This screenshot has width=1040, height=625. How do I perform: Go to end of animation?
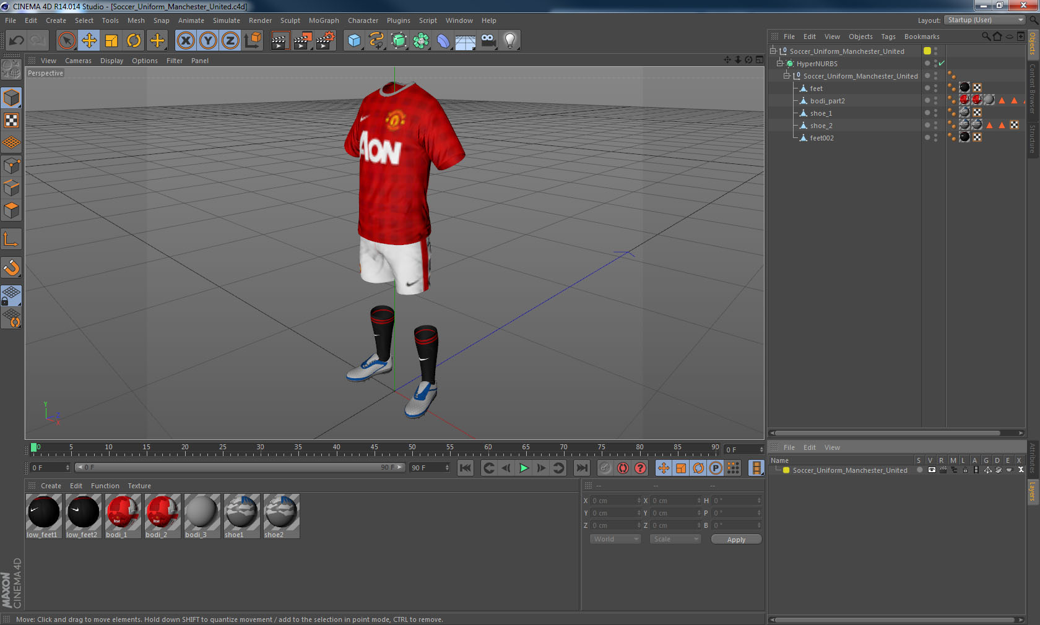582,468
